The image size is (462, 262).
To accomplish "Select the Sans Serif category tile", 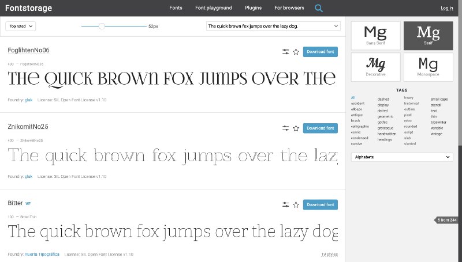I will click(376, 36).
